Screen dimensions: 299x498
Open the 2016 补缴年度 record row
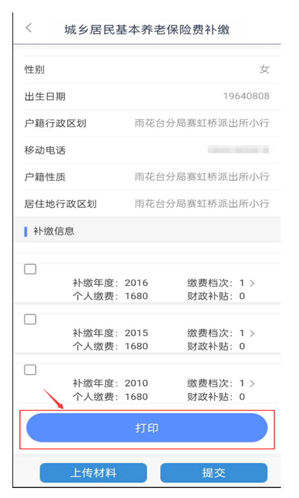147,283
